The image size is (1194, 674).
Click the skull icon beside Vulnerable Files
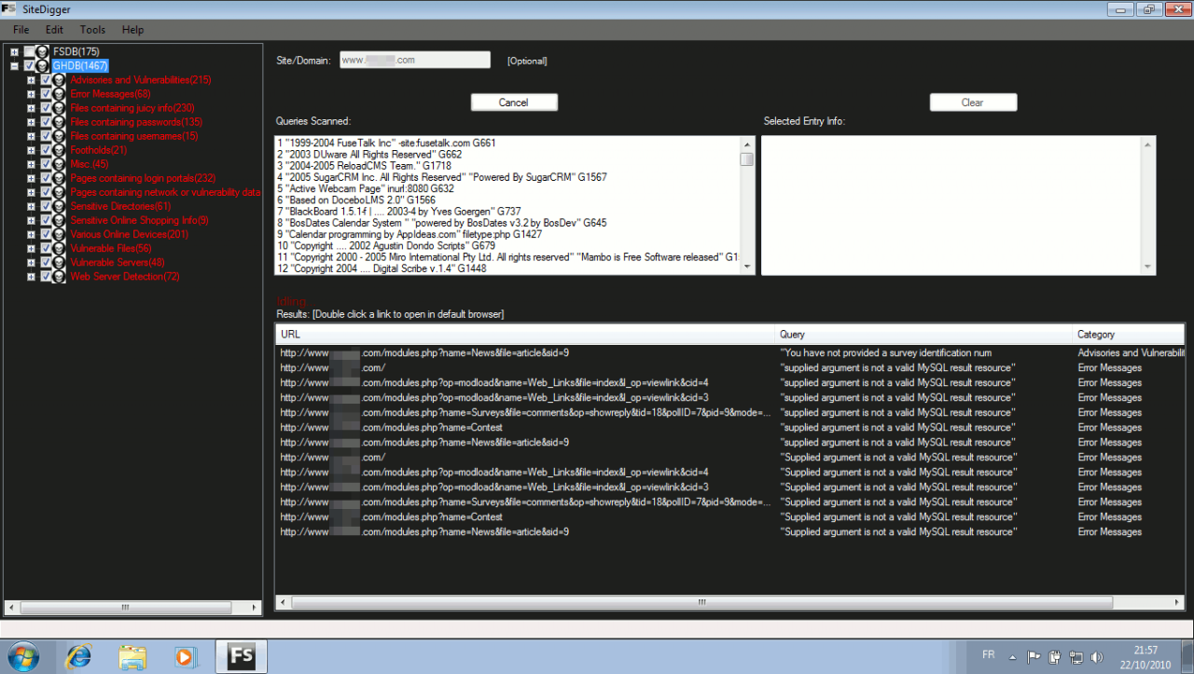point(60,248)
